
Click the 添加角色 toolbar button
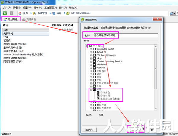point(11,19)
